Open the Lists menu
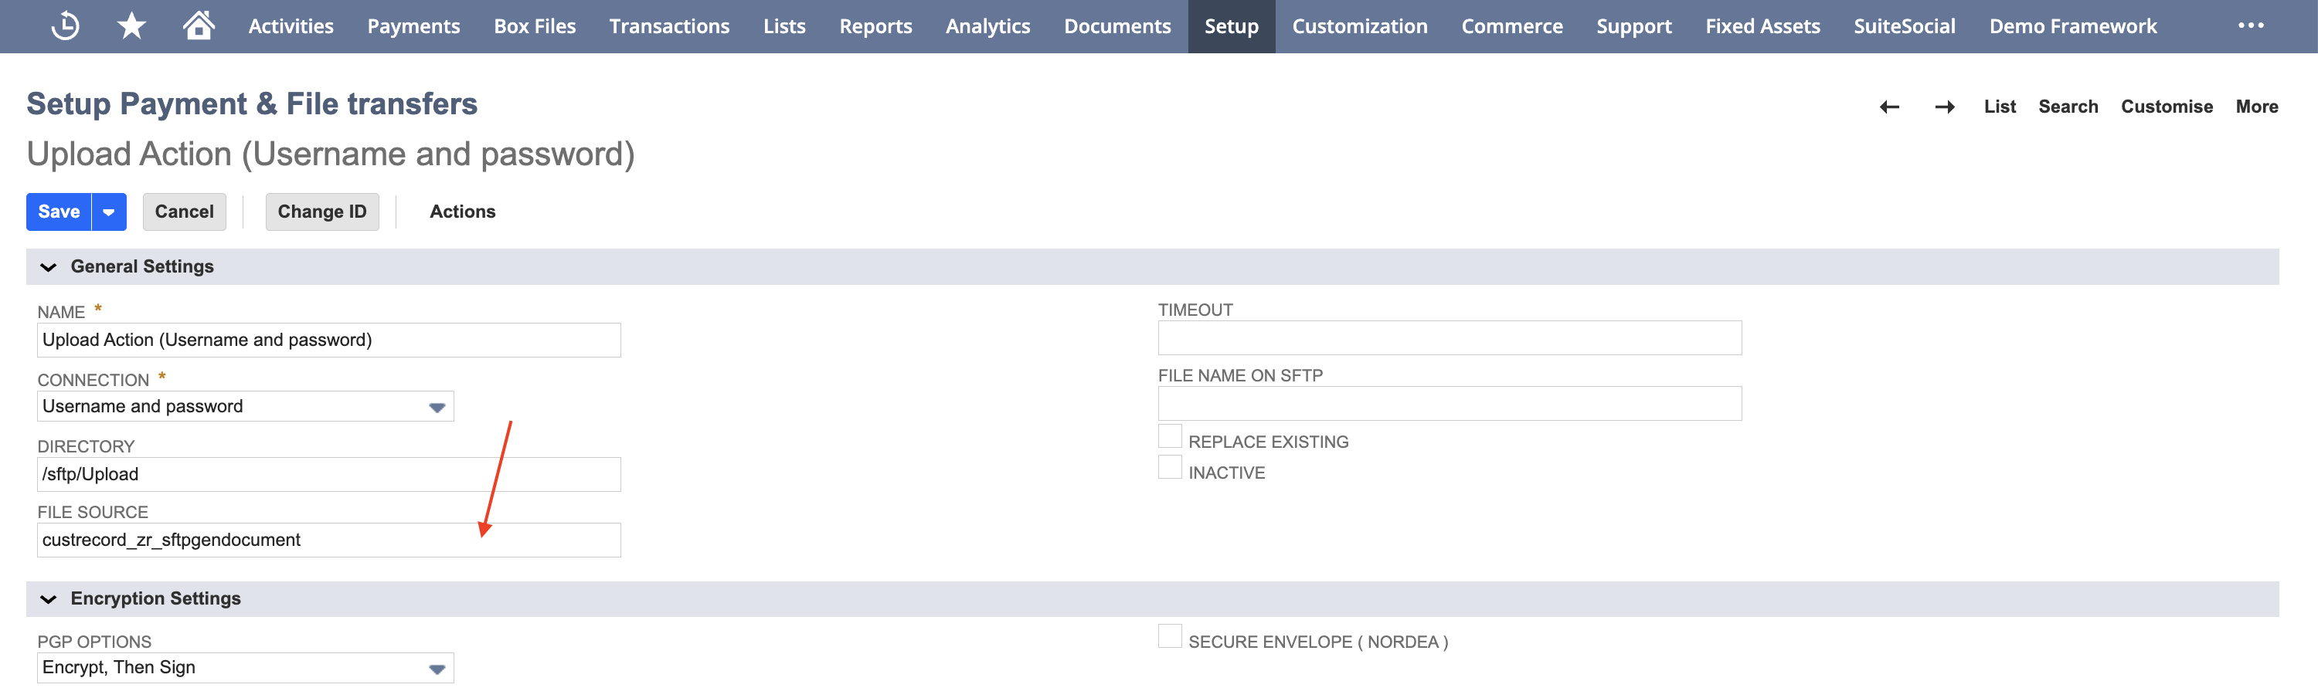This screenshot has width=2318, height=698. click(783, 26)
